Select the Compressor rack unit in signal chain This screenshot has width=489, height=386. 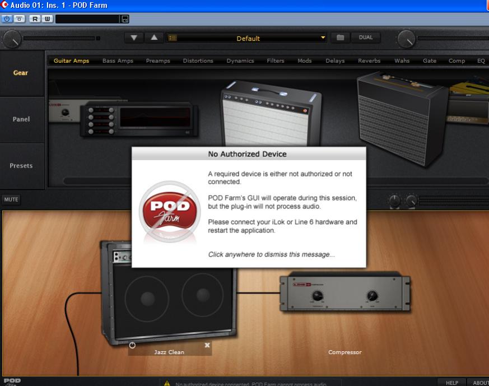pyautogui.click(x=345, y=292)
